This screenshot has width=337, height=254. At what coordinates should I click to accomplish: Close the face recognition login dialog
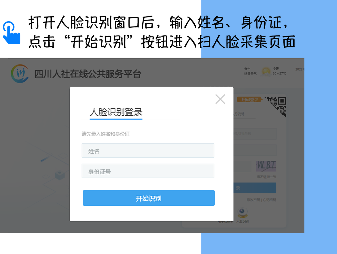tap(220, 99)
